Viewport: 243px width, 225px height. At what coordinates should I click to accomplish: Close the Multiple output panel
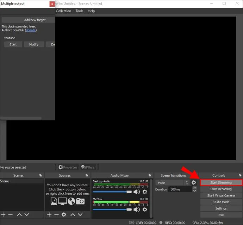pos(52,4)
